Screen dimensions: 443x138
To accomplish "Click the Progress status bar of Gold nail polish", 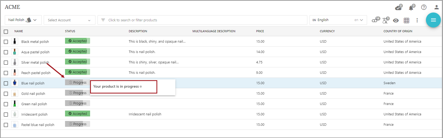I will [x=77, y=93].
